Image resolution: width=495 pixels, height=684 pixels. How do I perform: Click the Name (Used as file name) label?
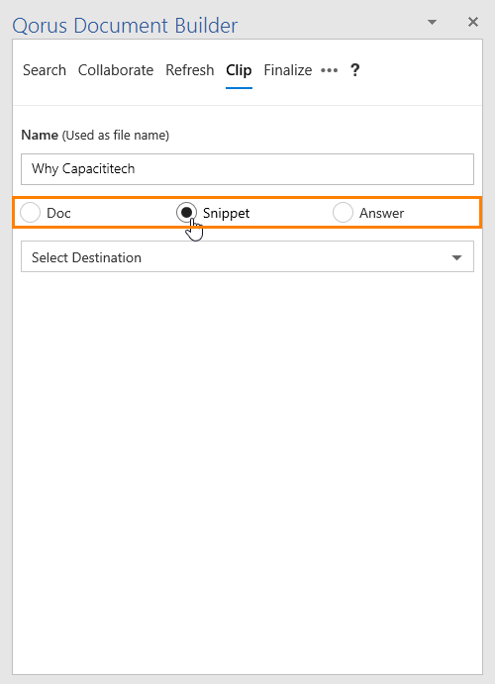[95, 136]
